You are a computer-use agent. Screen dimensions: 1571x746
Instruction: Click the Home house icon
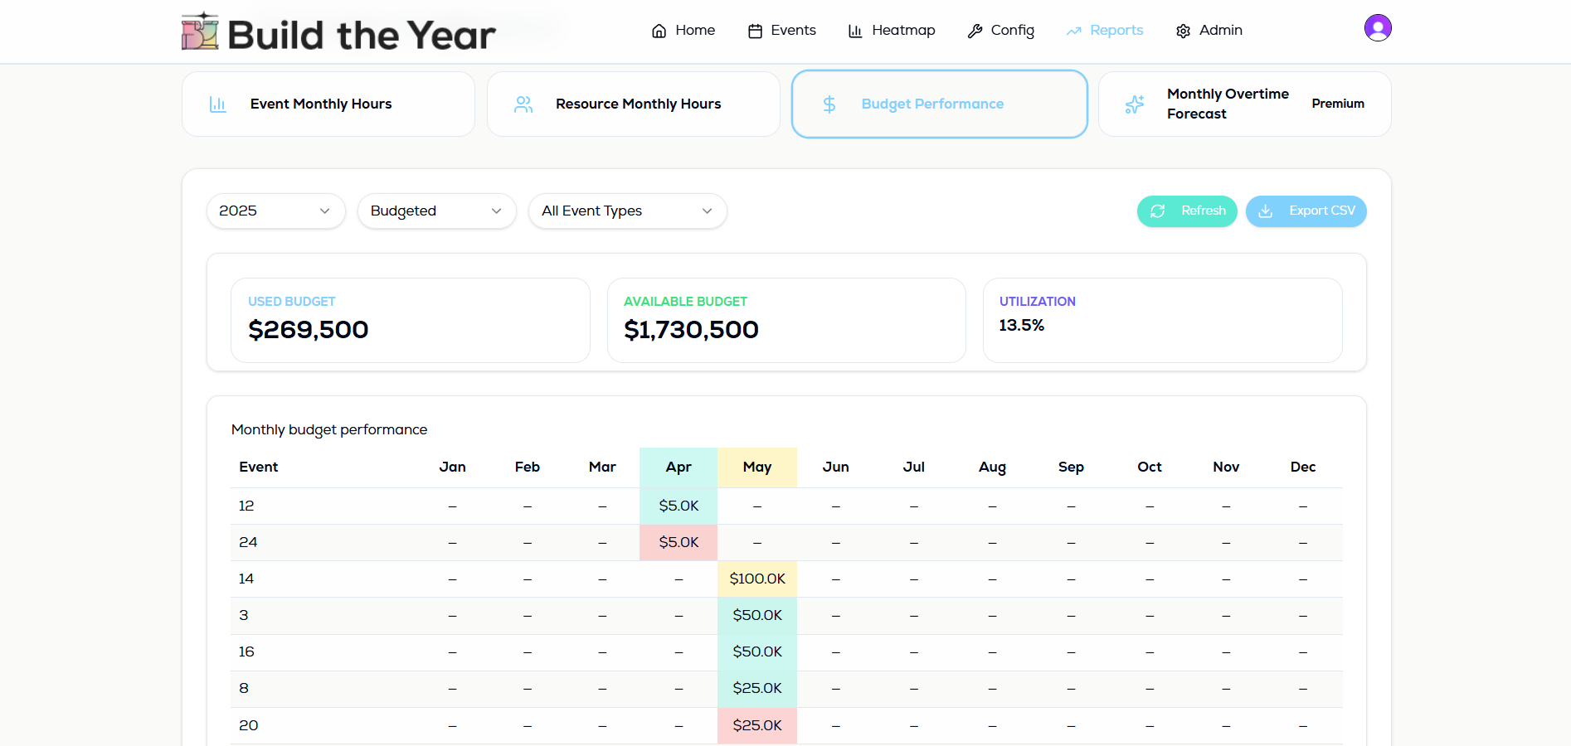[x=659, y=31]
